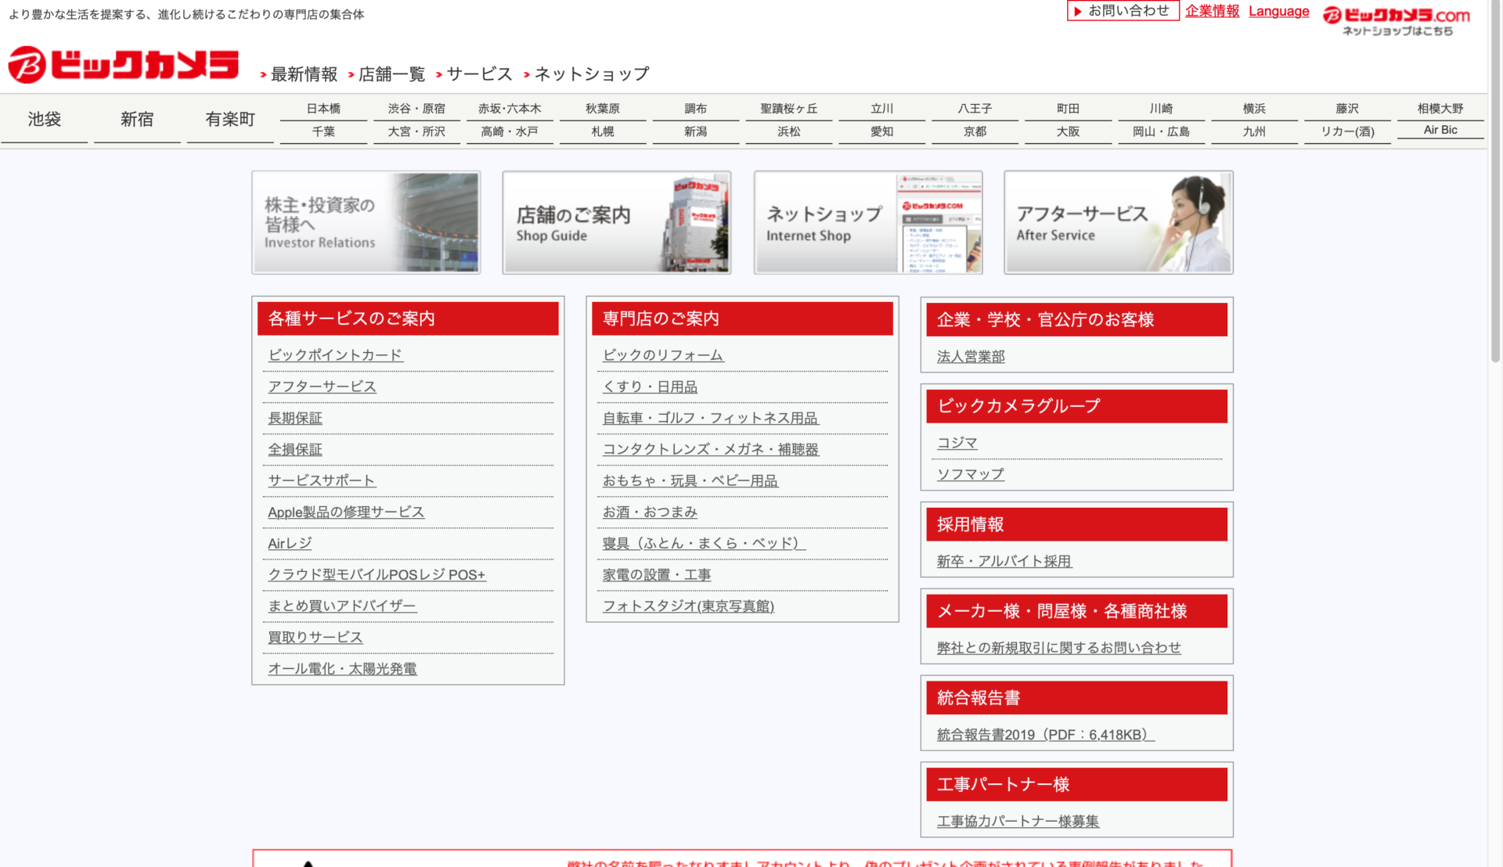1503x867 pixels.
Task: Open the Investor Relations banner
Action: coord(366,223)
